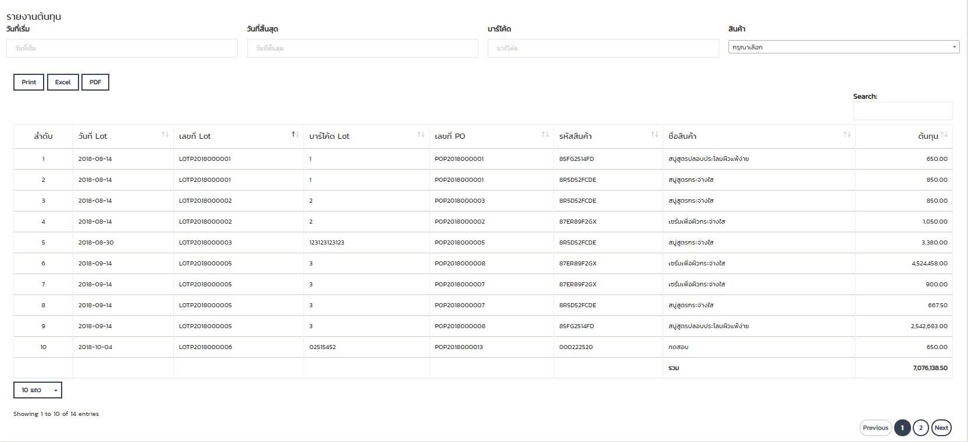This screenshot has height=442, width=968.
Task: Open the สินค้า product dropdown
Action: coord(843,47)
